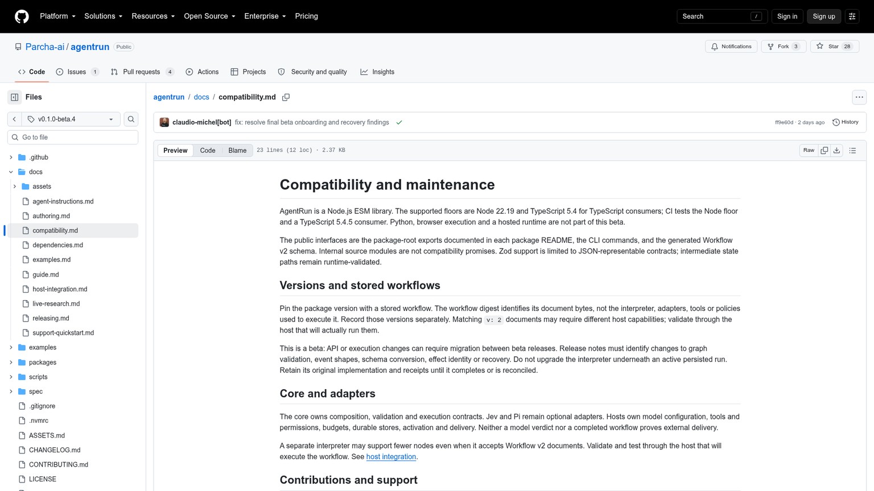The image size is (874, 491).
Task: Switch file view to Blame
Action: [237, 151]
